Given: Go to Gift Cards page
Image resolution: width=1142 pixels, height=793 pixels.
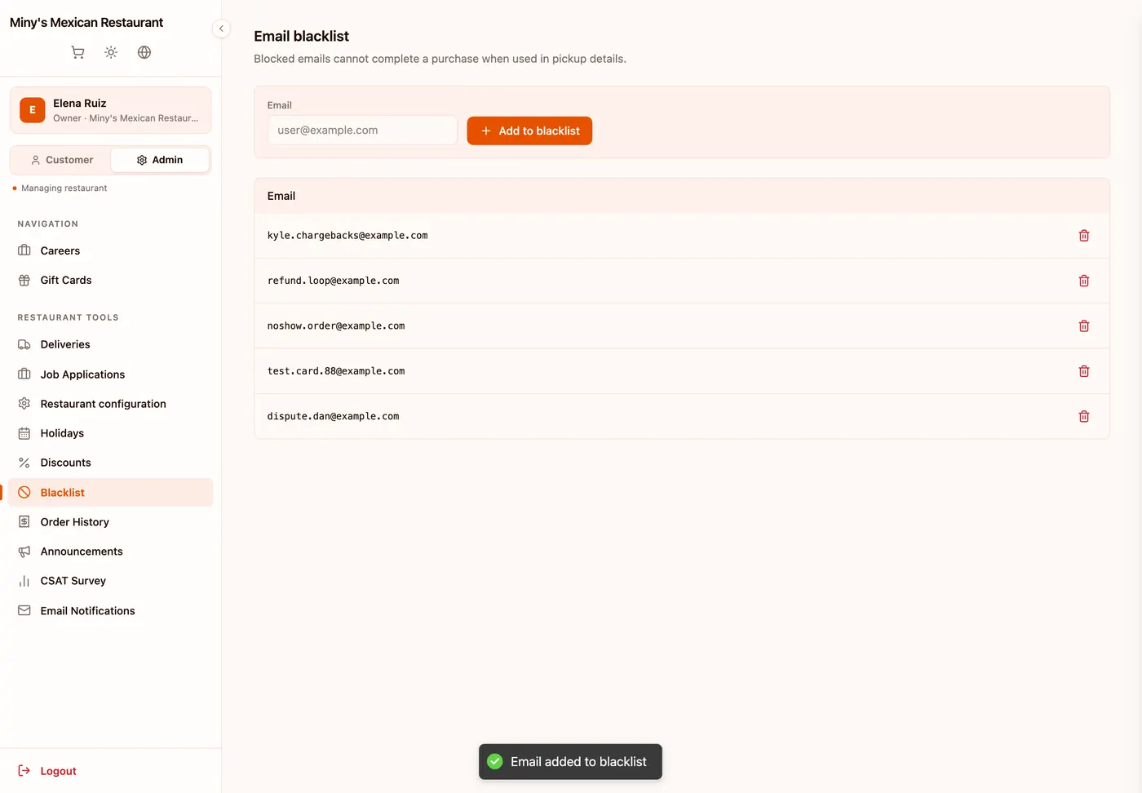Looking at the screenshot, I should pos(110,280).
